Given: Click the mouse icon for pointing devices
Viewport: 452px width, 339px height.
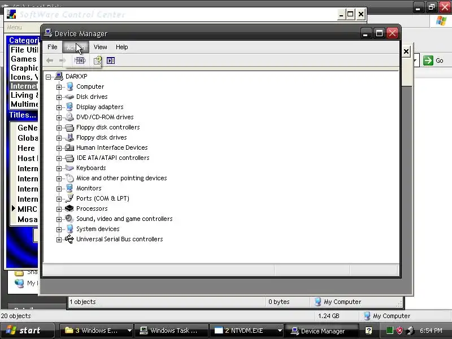Looking at the screenshot, I should pyautogui.click(x=69, y=178).
